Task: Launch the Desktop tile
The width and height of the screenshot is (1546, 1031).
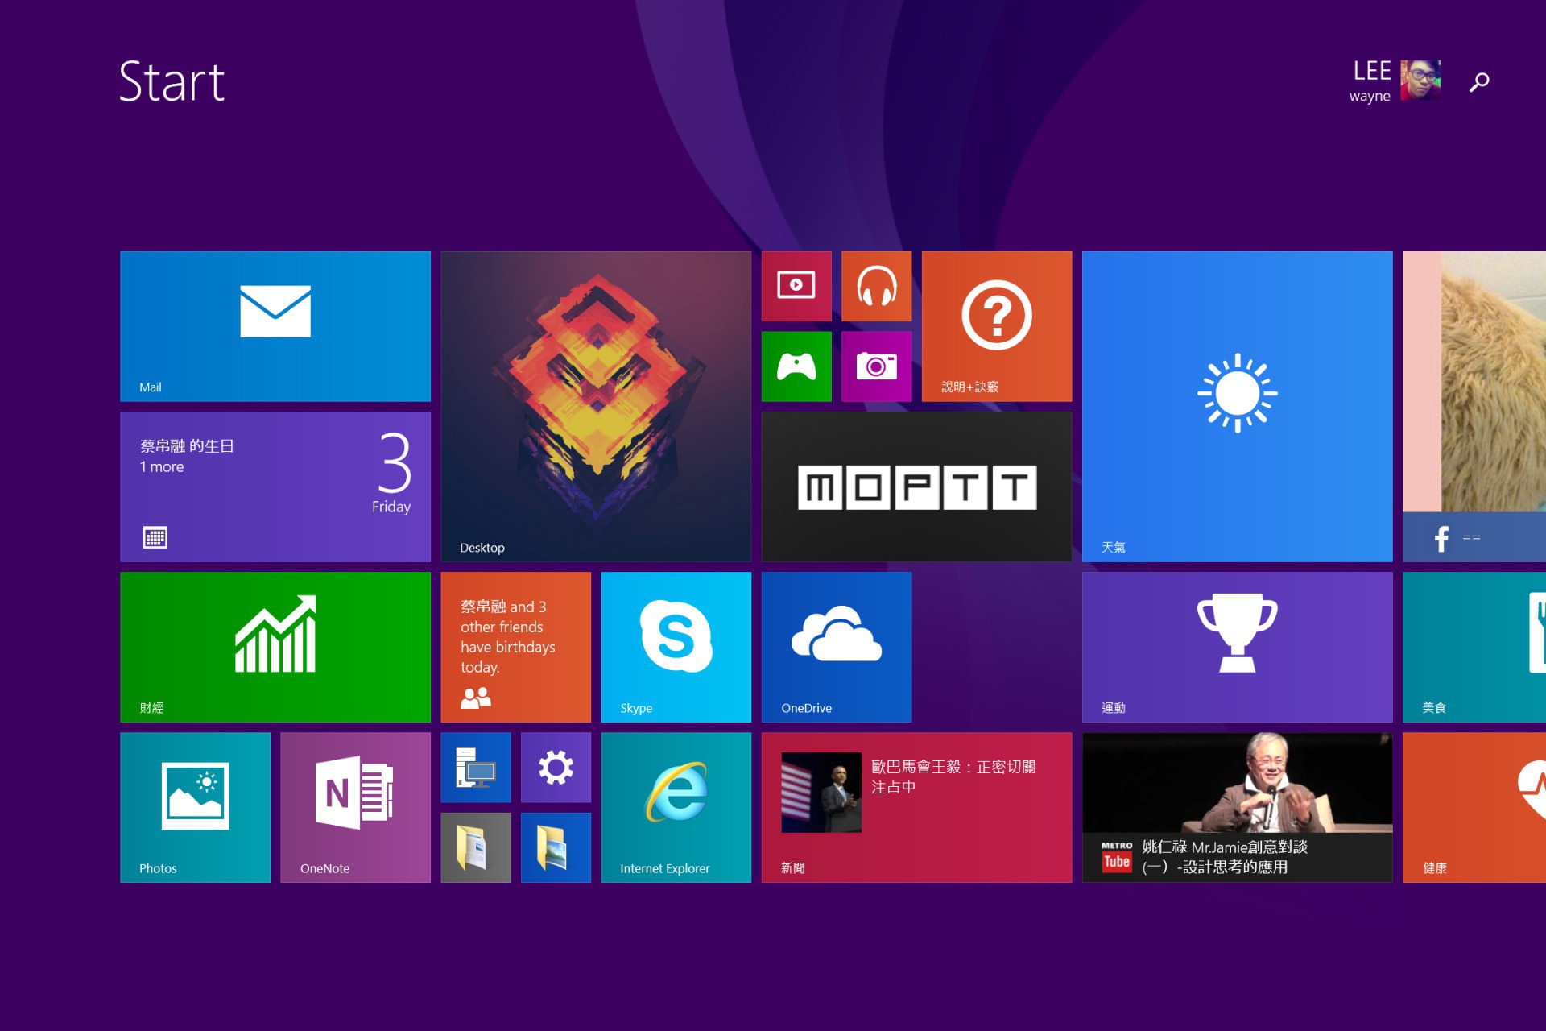Action: click(x=596, y=406)
